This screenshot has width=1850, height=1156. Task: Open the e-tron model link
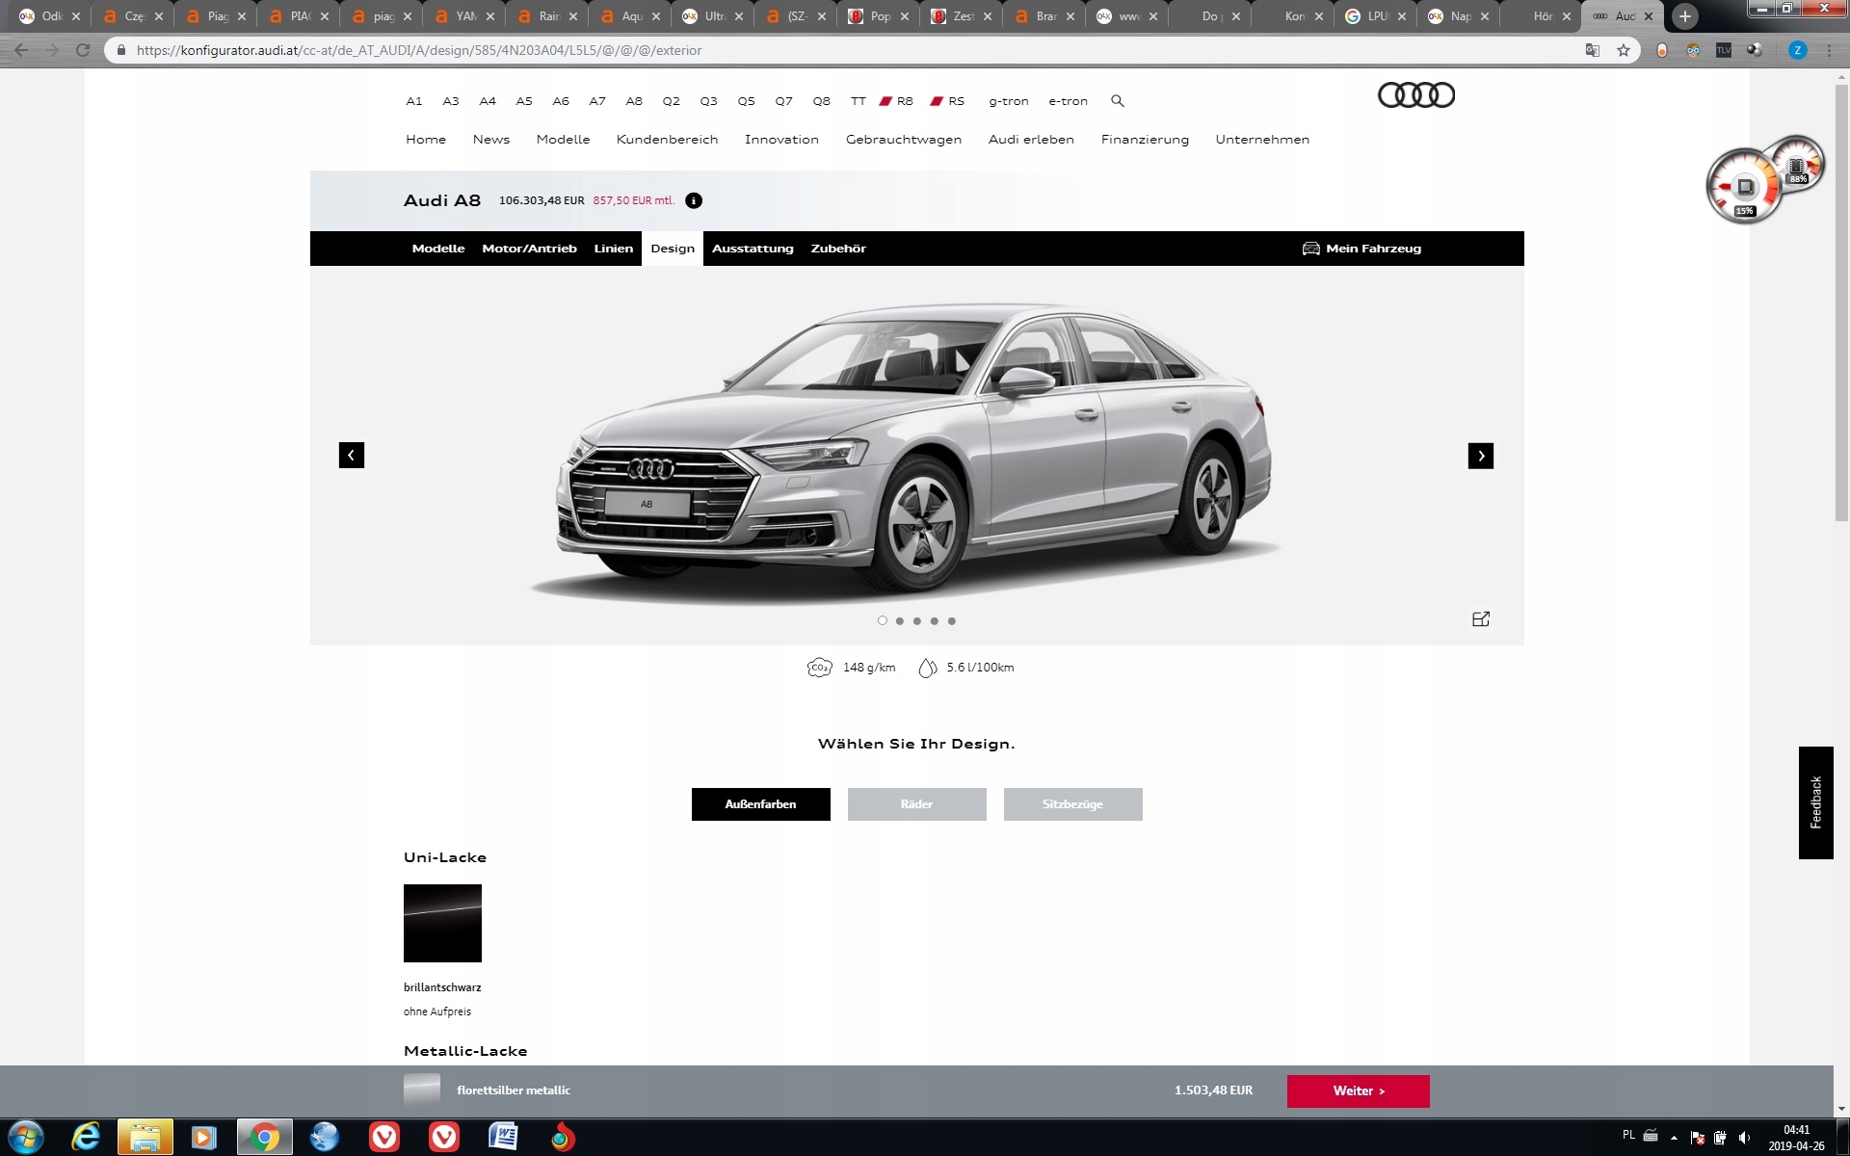(x=1068, y=101)
